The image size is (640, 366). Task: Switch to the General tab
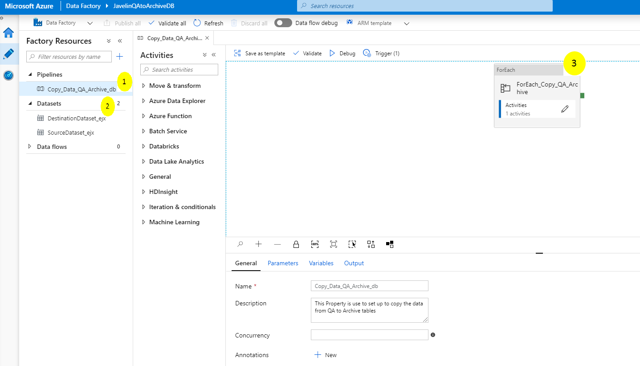click(x=246, y=263)
